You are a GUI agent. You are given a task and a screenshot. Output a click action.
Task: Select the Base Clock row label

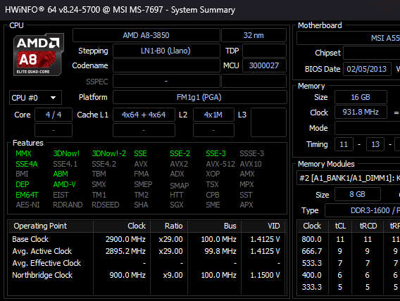tap(30, 239)
